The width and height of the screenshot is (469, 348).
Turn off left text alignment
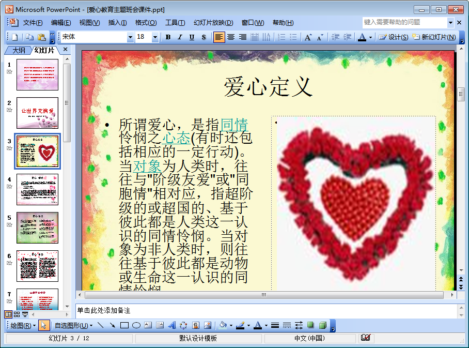coord(219,37)
